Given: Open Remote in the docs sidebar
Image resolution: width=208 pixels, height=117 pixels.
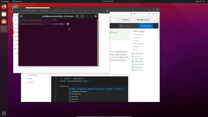Looking at the screenshot, I should (31, 82).
